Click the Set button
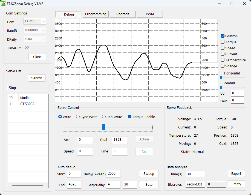Viewport: 251px width, 195px height. (144, 152)
